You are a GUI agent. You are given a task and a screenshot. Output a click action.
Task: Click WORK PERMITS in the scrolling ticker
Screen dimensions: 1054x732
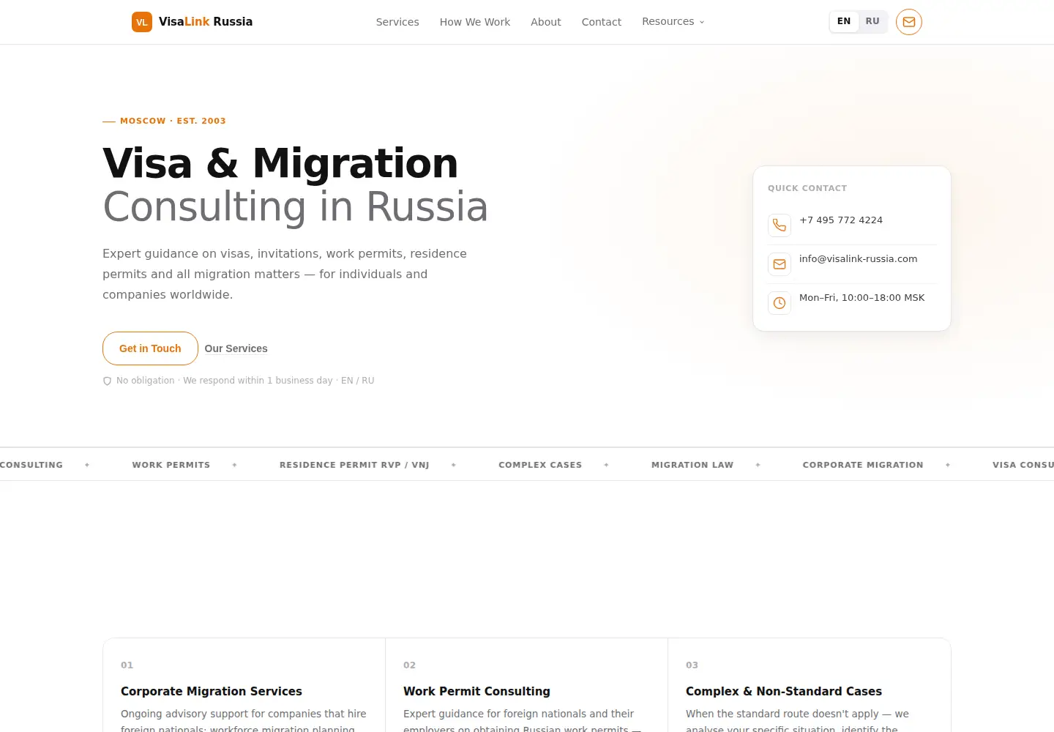coord(171,465)
